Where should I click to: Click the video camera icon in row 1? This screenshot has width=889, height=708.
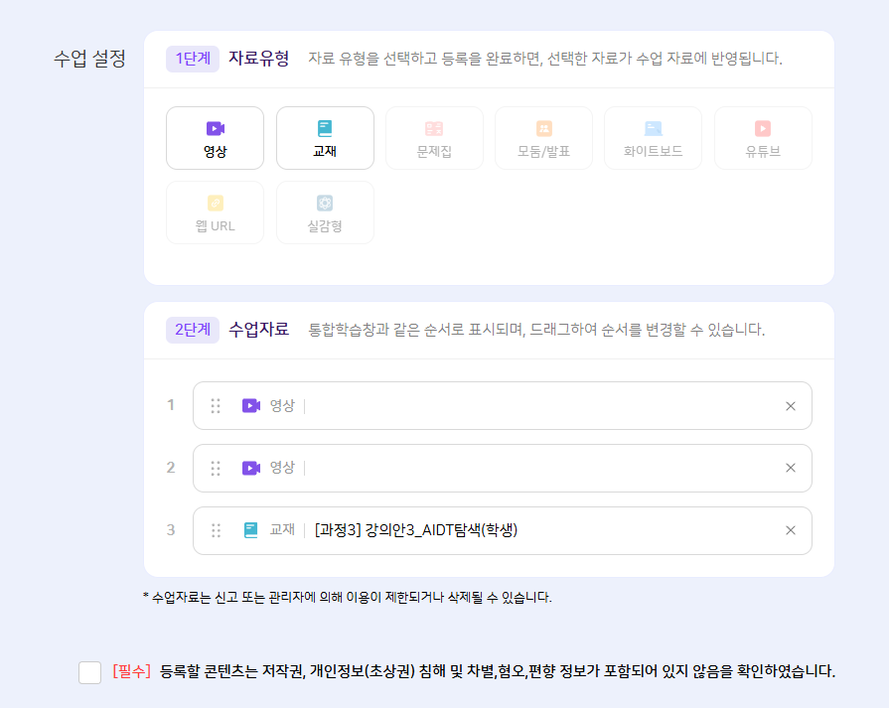(x=251, y=406)
